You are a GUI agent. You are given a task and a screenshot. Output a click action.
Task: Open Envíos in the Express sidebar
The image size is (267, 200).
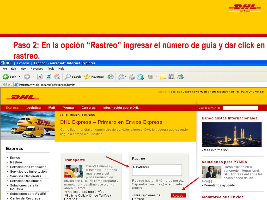point(15,158)
